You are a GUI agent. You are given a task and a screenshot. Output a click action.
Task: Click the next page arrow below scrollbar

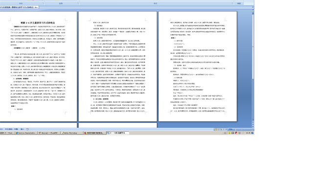(x=253, y=126)
